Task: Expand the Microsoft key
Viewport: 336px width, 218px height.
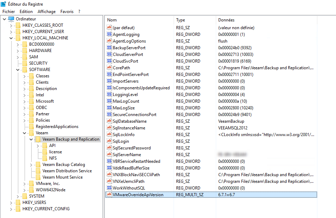Action: [x=25, y=101]
